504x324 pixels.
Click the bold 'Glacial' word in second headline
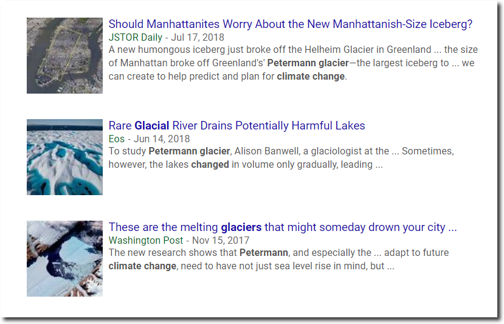click(152, 125)
